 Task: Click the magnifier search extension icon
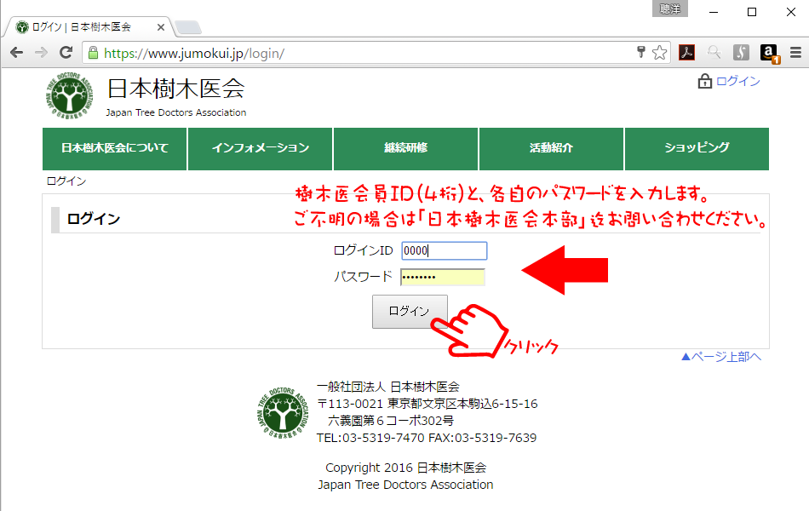click(x=714, y=52)
